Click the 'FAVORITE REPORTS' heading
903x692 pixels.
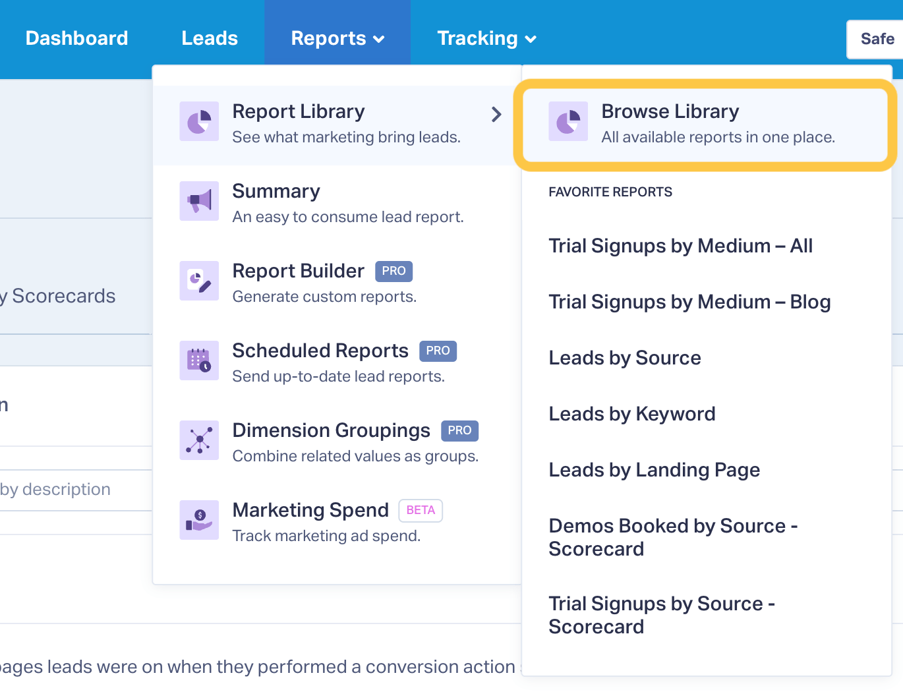point(610,192)
